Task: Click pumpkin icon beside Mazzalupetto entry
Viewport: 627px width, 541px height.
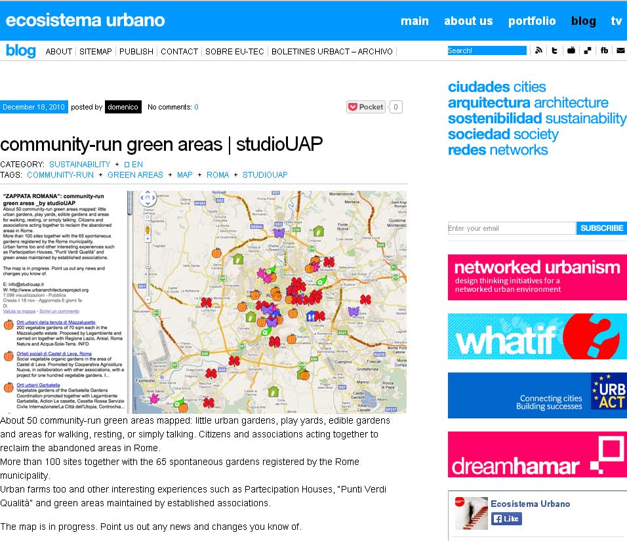Action: (x=9, y=325)
